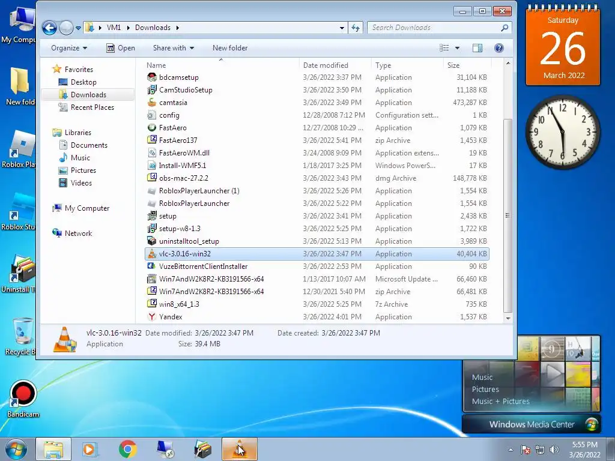Click the Windows Media Center gadget bar
Image resolution: width=615 pixels, height=461 pixels.
click(x=532, y=424)
